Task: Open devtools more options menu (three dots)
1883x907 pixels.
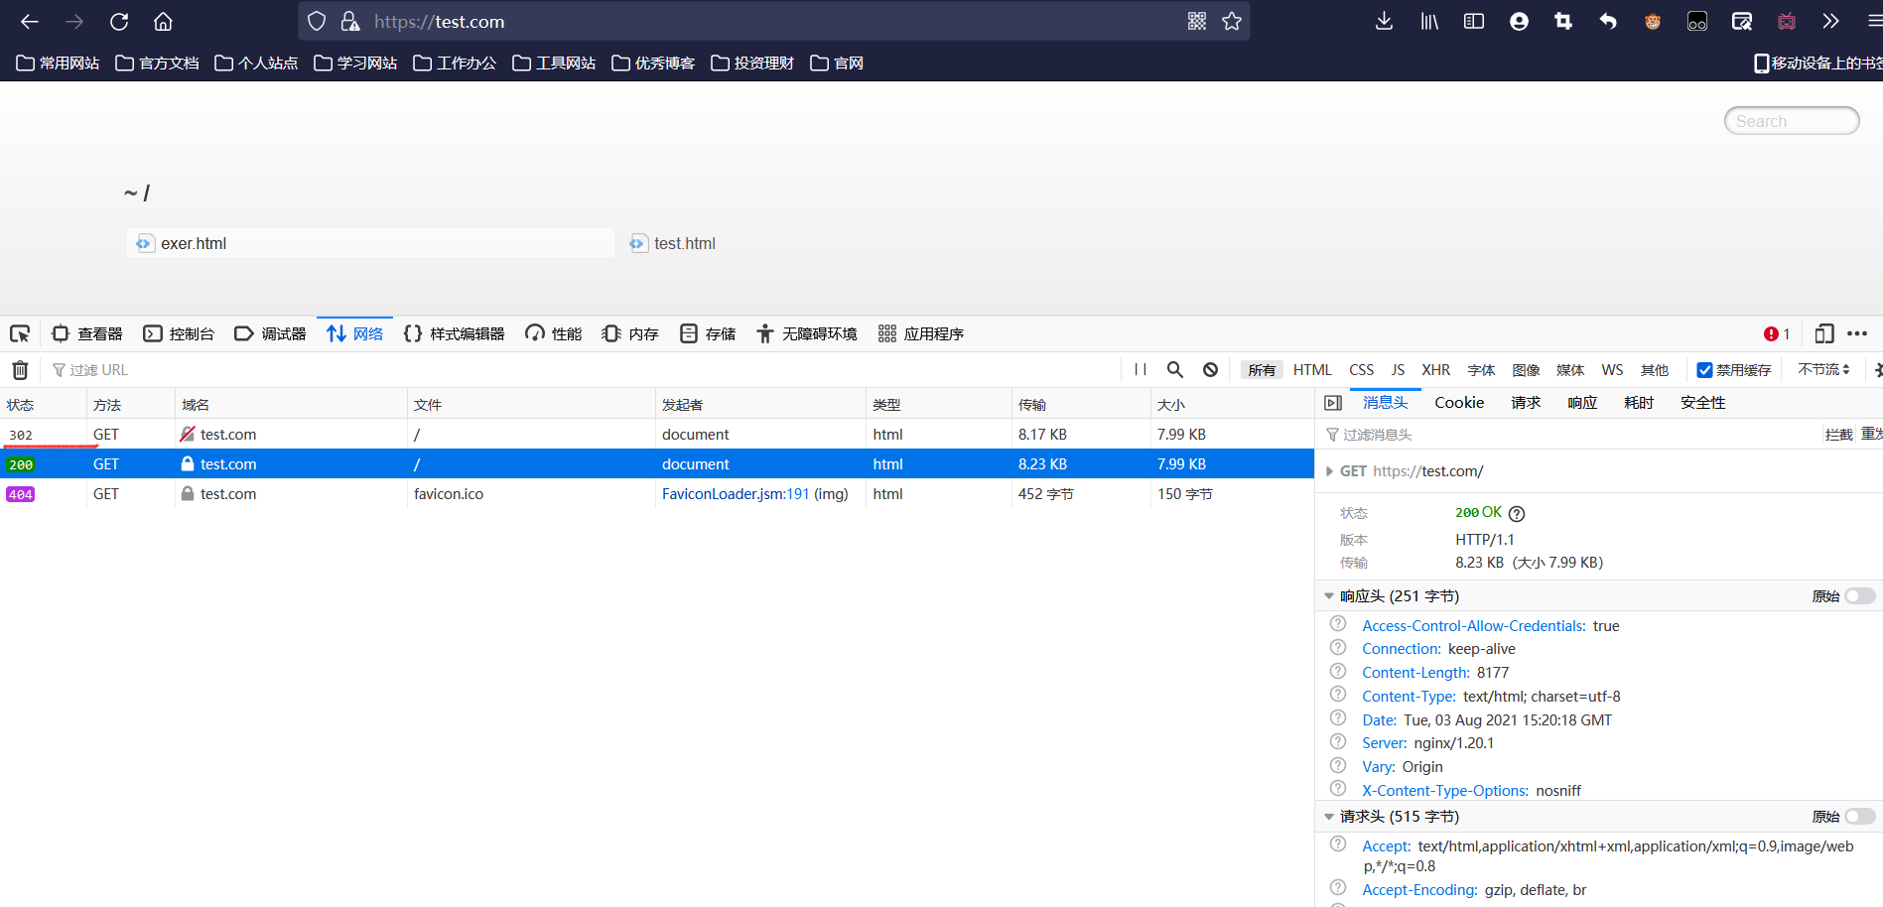Action: click(x=1858, y=334)
